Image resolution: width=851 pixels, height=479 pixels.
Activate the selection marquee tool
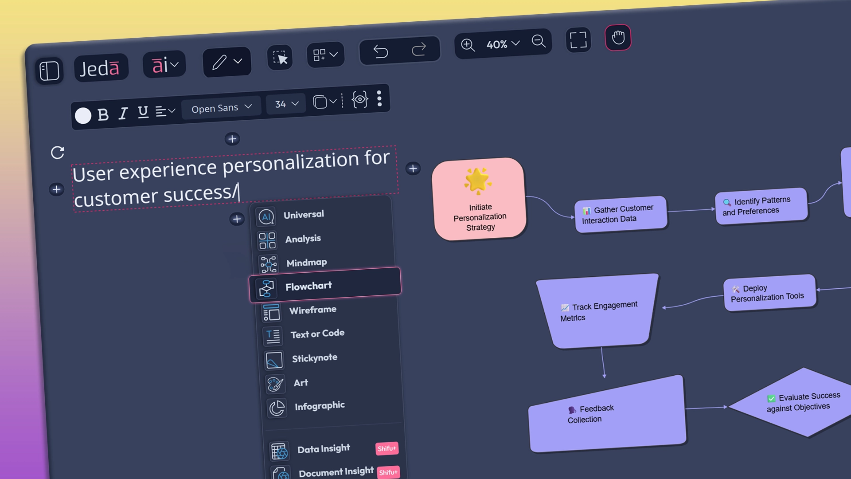tap(279, 58)
